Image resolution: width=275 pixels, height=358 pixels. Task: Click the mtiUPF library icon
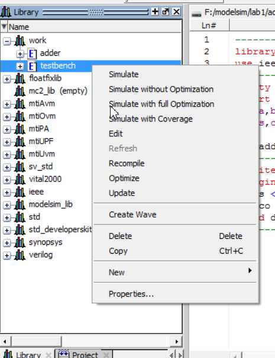pos(20,142)
